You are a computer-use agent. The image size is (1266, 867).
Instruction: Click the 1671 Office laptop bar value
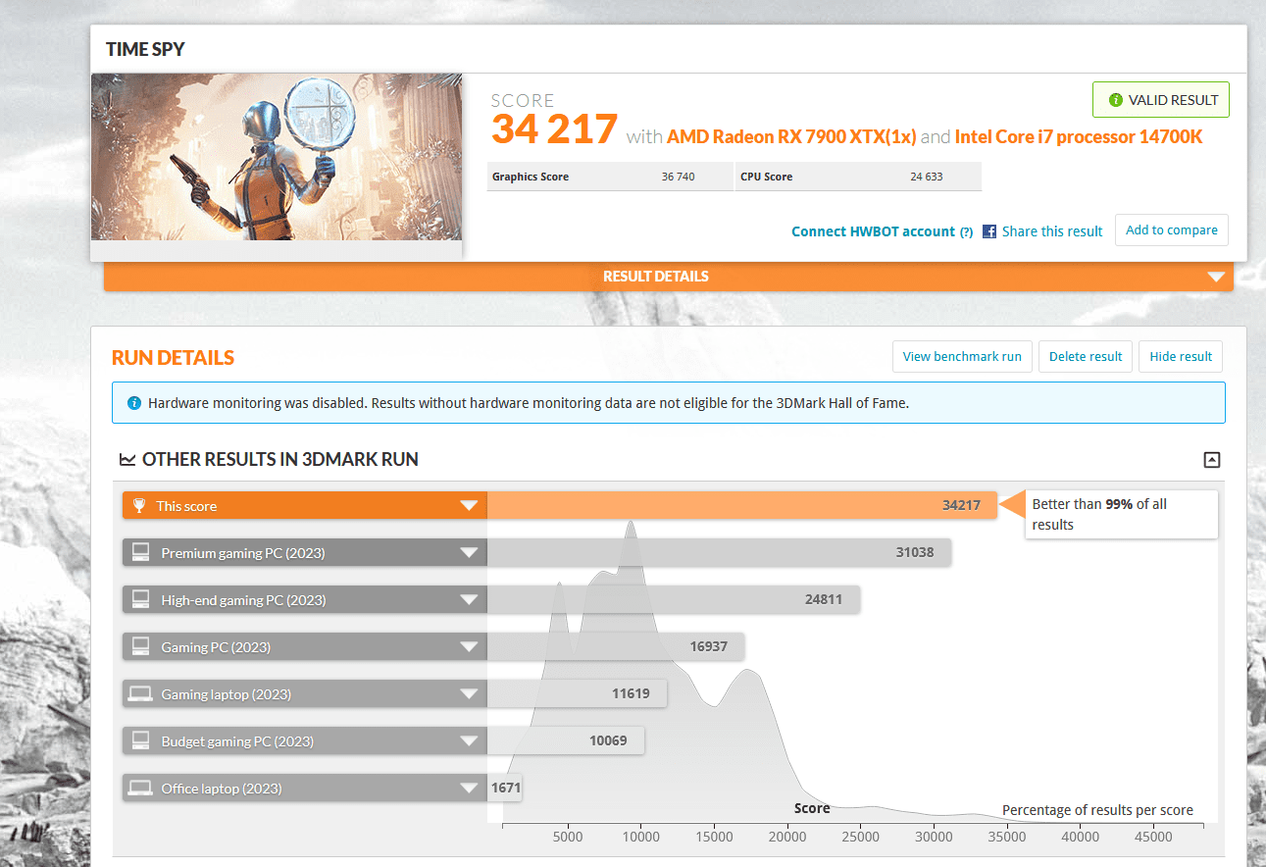click(506, 789)
